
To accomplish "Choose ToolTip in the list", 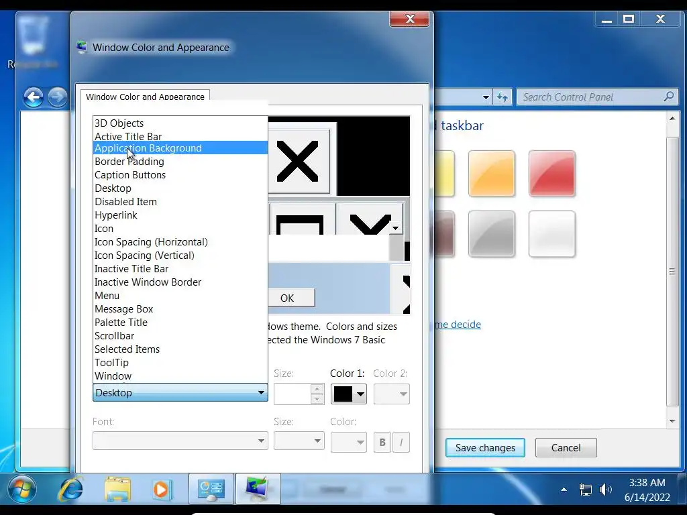I will pos(180,363).
